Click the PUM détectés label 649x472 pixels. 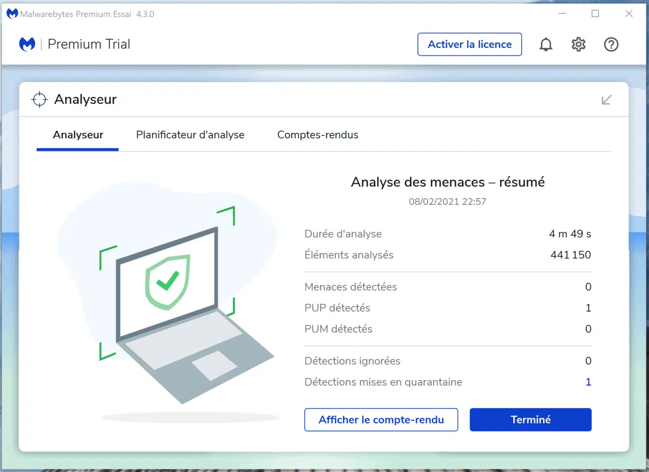coord(338,329)
